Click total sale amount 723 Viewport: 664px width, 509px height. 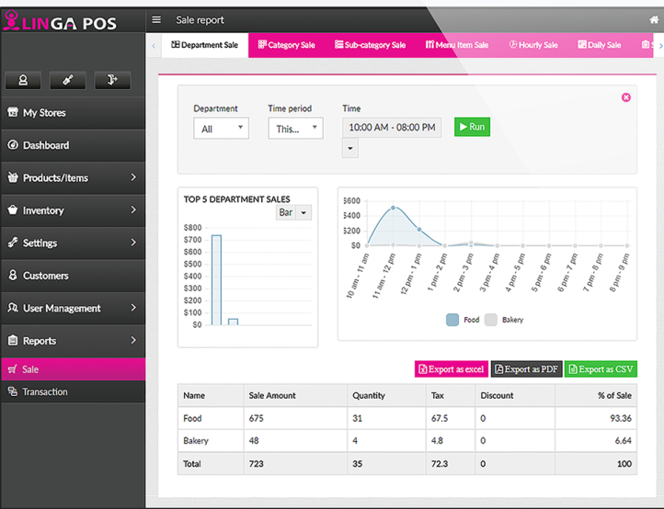tap(256, 464)
